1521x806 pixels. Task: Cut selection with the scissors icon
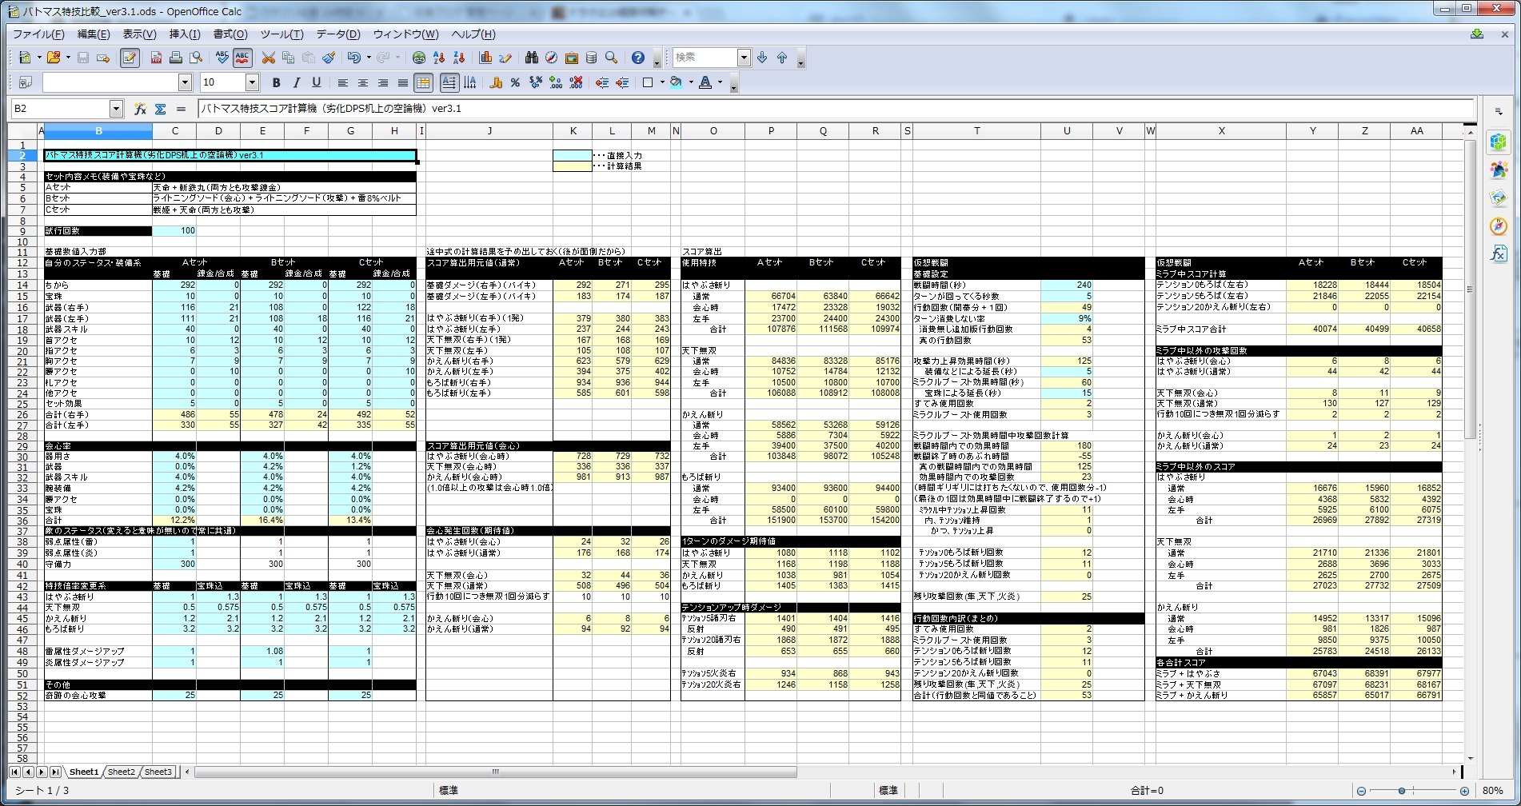tap(269, 58)
